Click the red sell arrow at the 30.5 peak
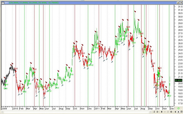The width and height of the screenshot is (183, 114). [135, 11]
